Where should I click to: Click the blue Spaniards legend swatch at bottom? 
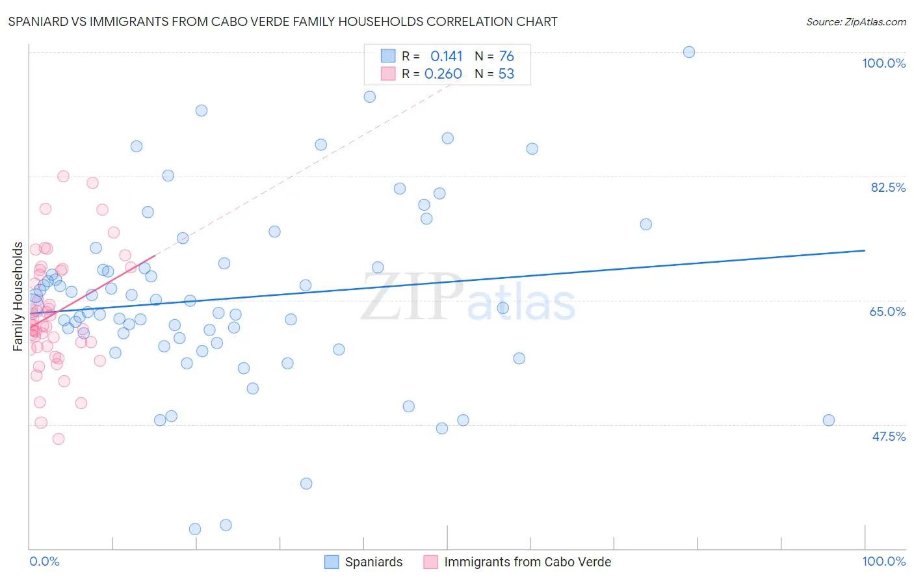pos(332,562)
